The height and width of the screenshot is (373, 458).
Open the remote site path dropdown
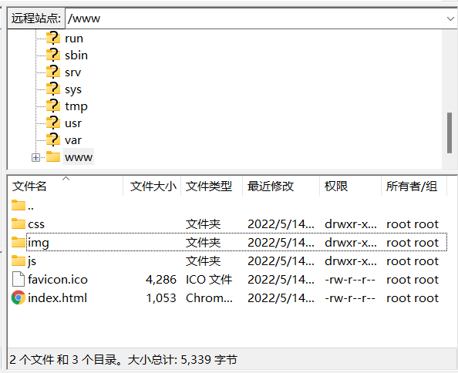(450, 18)
